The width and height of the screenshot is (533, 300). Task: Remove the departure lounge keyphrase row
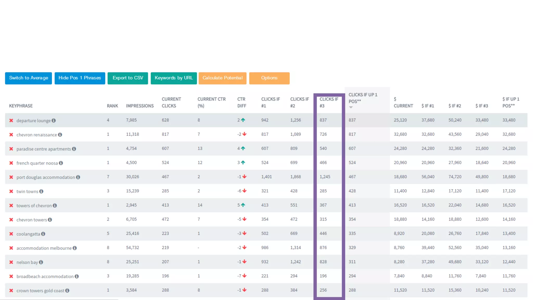(11, 121)
